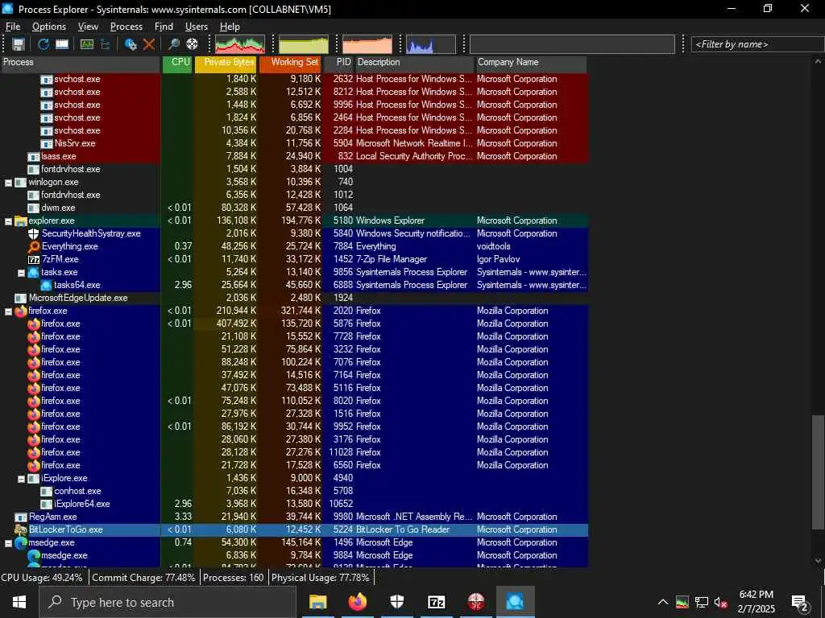825x618 pixels.
Task: Toggle the process tree view icon
Action: [106, 44]
